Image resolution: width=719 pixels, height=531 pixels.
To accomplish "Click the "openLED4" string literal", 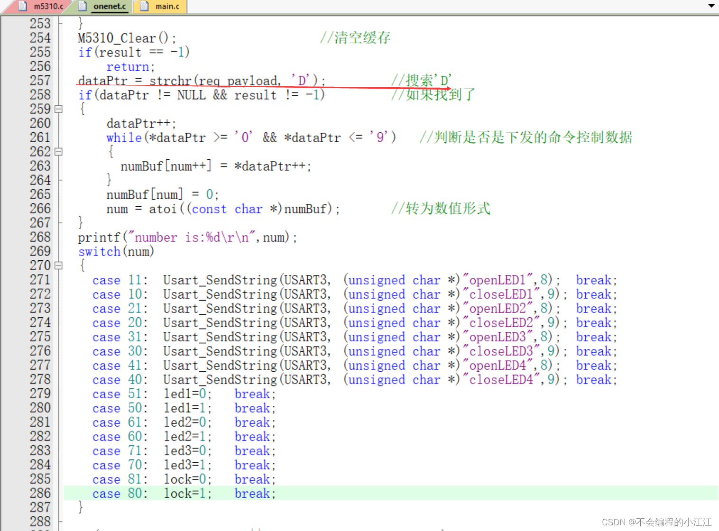I will click(x=498, y=365).
